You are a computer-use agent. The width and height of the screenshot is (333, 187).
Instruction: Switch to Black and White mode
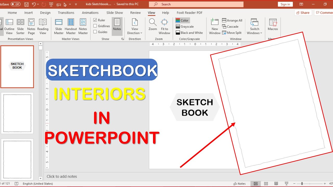(189, 33)
